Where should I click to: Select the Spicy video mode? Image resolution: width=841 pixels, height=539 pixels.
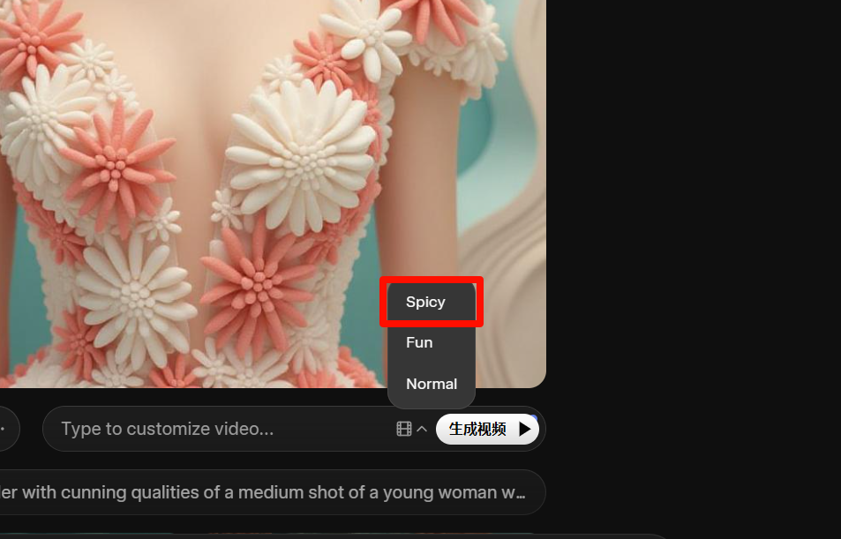[425, 302]
